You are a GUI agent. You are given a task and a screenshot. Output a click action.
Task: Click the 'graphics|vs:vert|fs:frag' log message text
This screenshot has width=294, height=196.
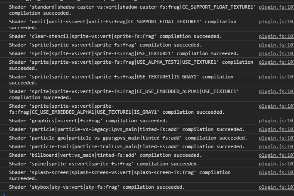88,121
